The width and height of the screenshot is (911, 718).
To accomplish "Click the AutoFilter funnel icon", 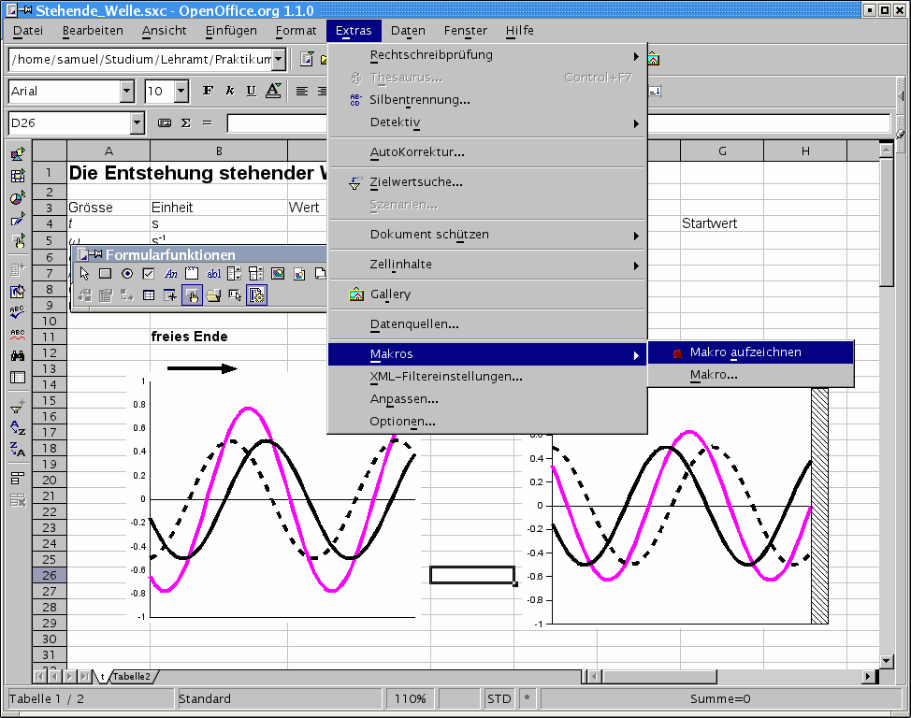I will tap(18, 407).
